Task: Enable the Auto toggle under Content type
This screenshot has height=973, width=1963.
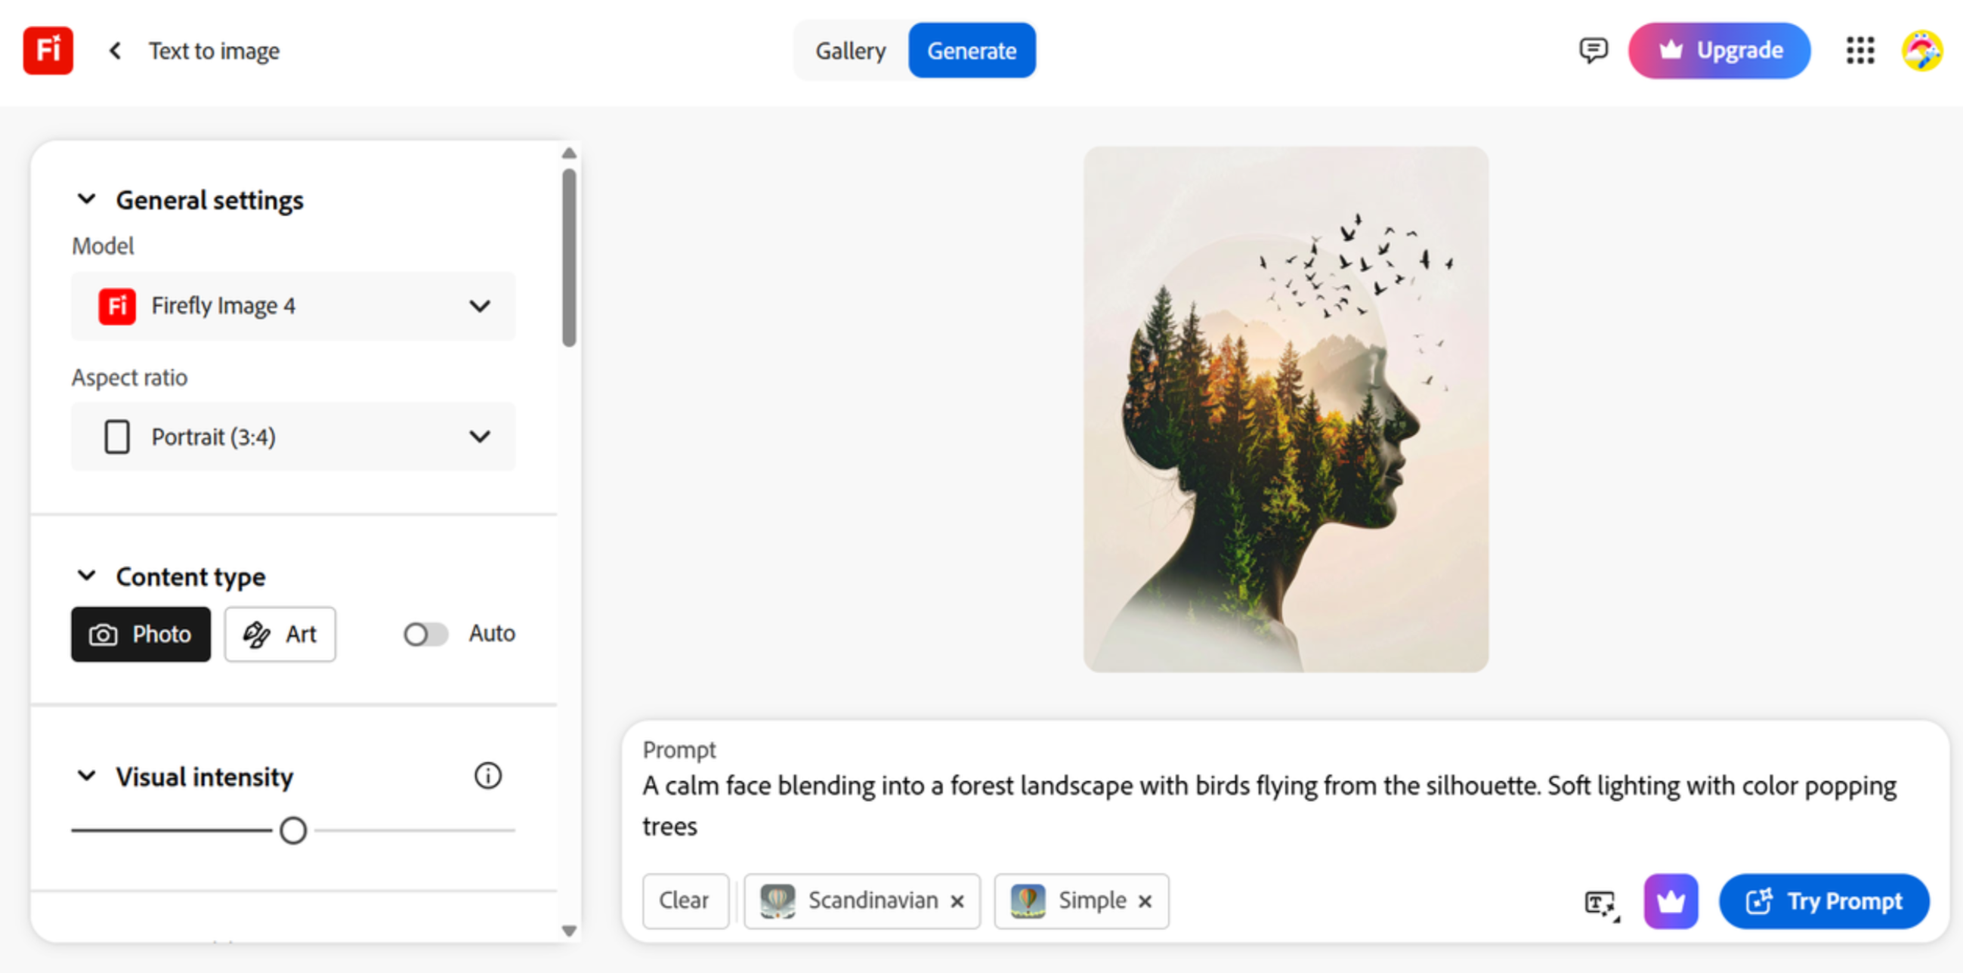Action: click(x=425, y=633)
